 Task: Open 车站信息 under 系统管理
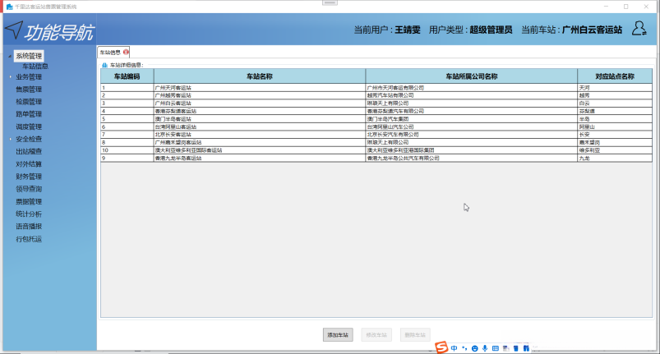point(35,67)
